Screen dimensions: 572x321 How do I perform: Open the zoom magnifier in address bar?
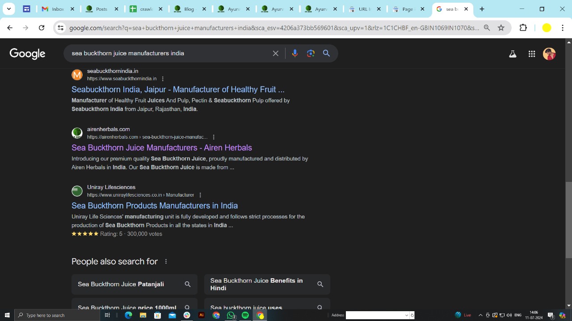pyautogui.click(x=487, y=28)
